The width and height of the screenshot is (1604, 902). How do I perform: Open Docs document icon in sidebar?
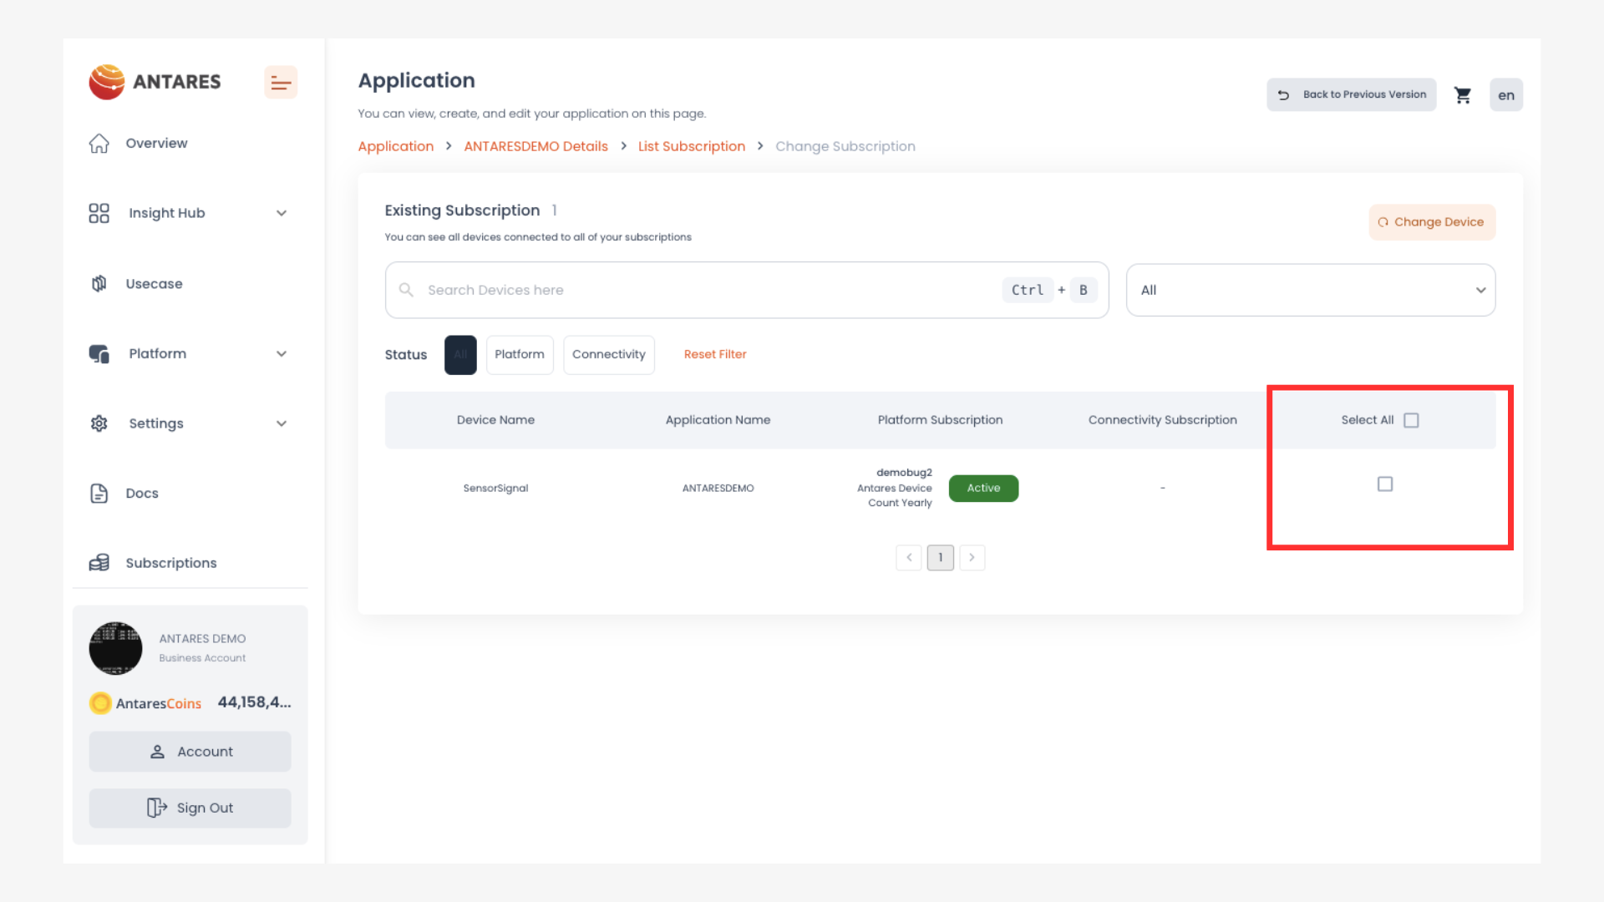point(99,494)
